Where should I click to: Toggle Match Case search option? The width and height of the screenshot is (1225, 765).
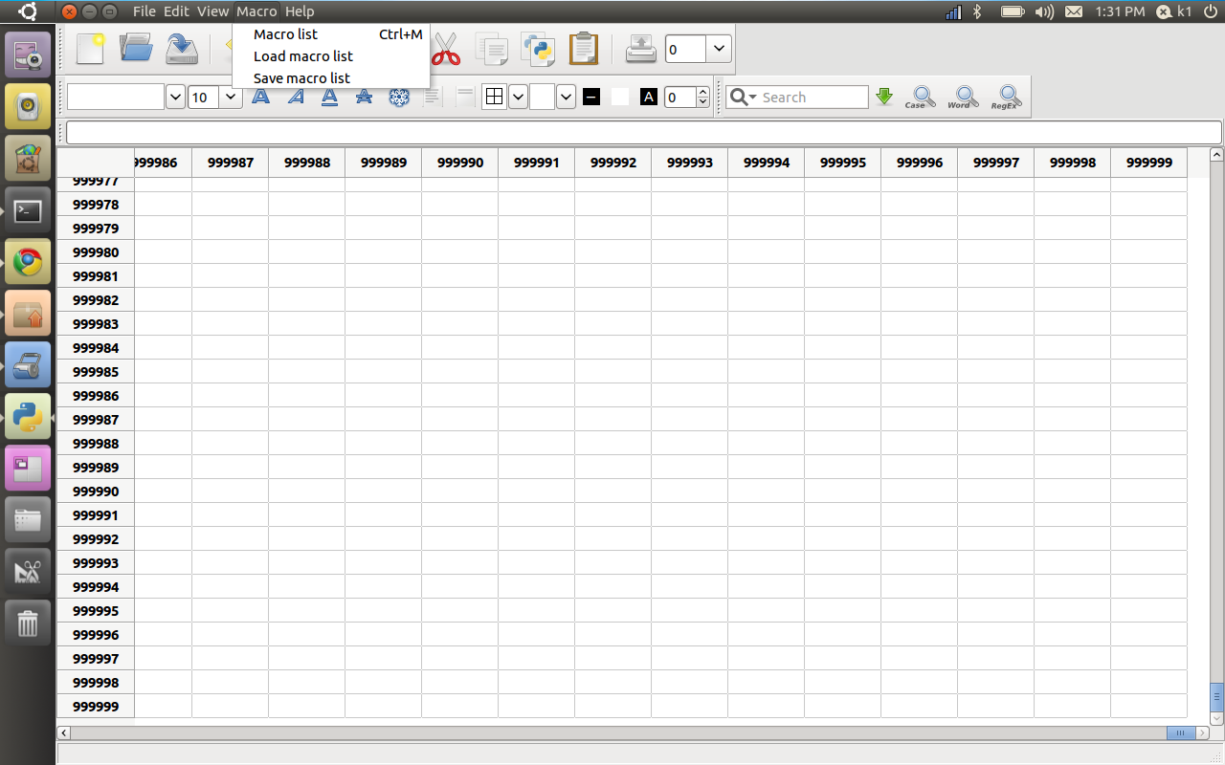point(922,97)
